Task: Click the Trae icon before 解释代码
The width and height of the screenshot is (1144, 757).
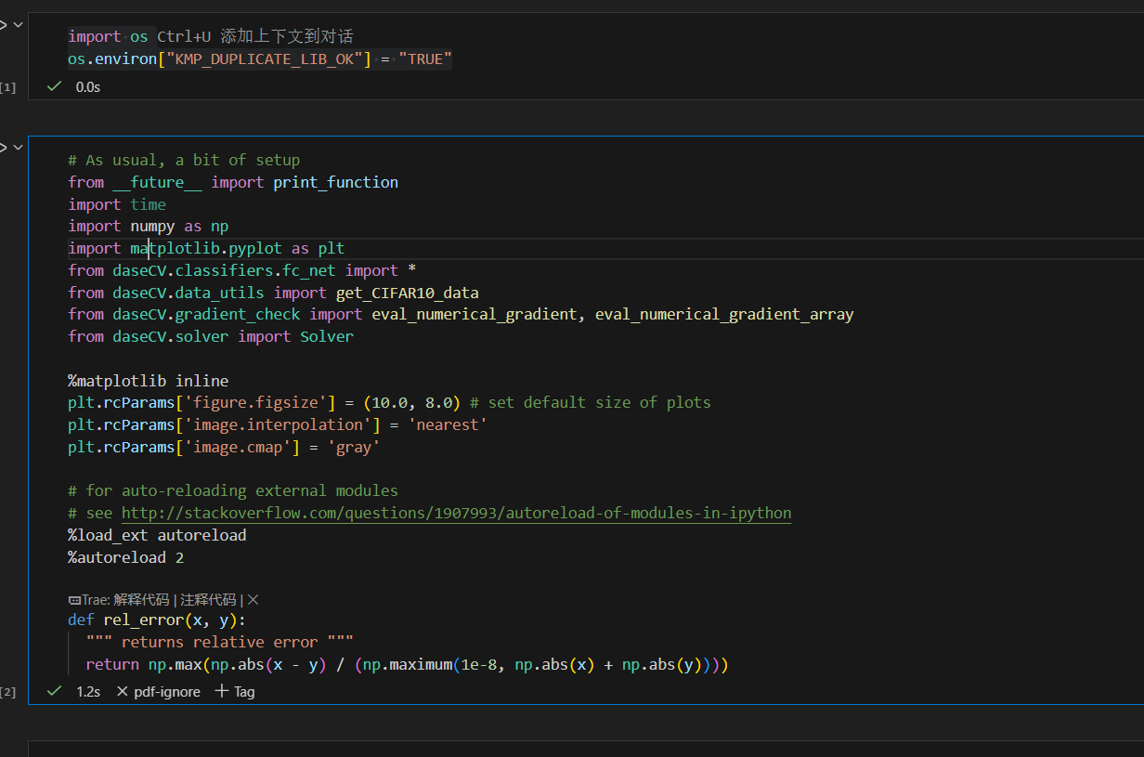Action: pyautogui.click(x=74, y=600)
